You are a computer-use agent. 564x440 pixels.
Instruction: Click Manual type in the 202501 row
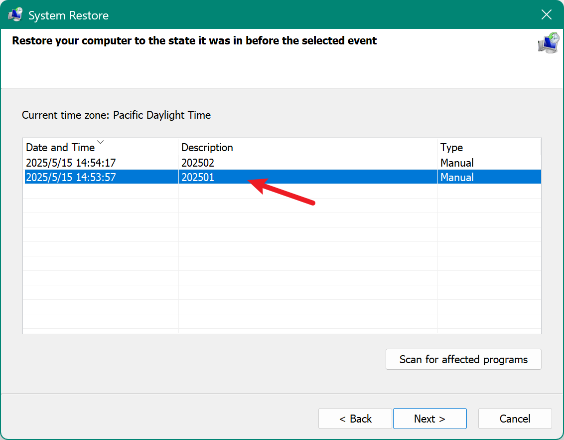pos(457,177)
